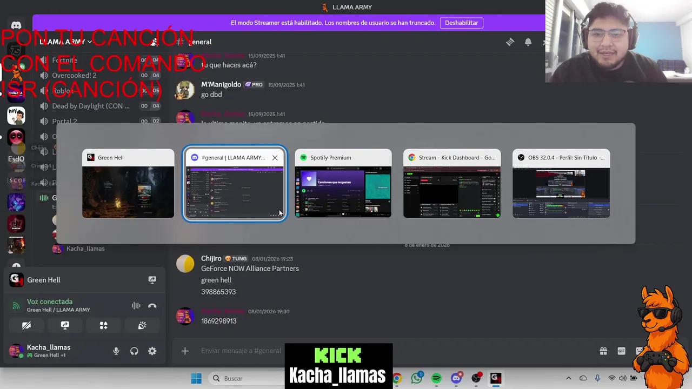Open Discord direct messages home icon
Screen dimensions: 692x389
(x=16, y=25)
